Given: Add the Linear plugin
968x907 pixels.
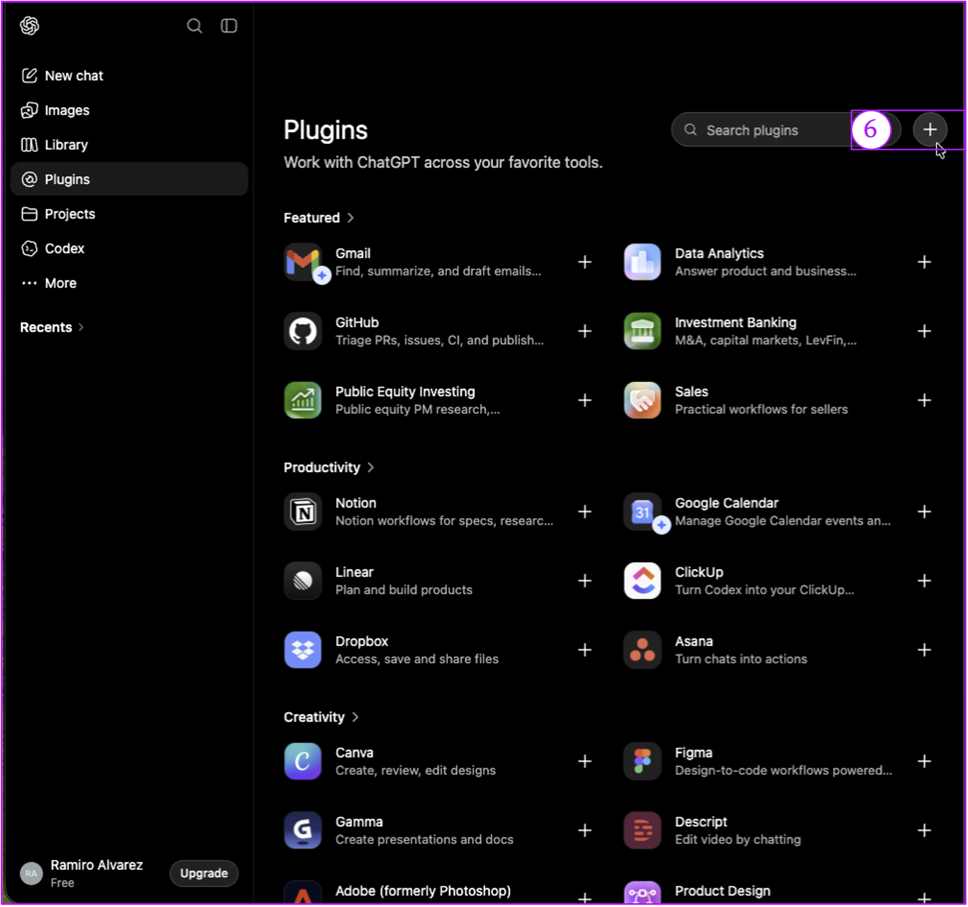Looking at the screenshot, I should coord(585,581).
